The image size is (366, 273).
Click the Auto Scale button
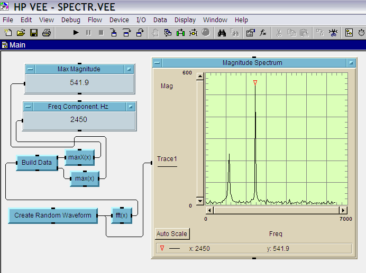pos(172,234)
